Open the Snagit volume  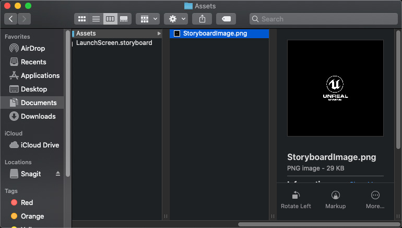(x=31, y=174)
